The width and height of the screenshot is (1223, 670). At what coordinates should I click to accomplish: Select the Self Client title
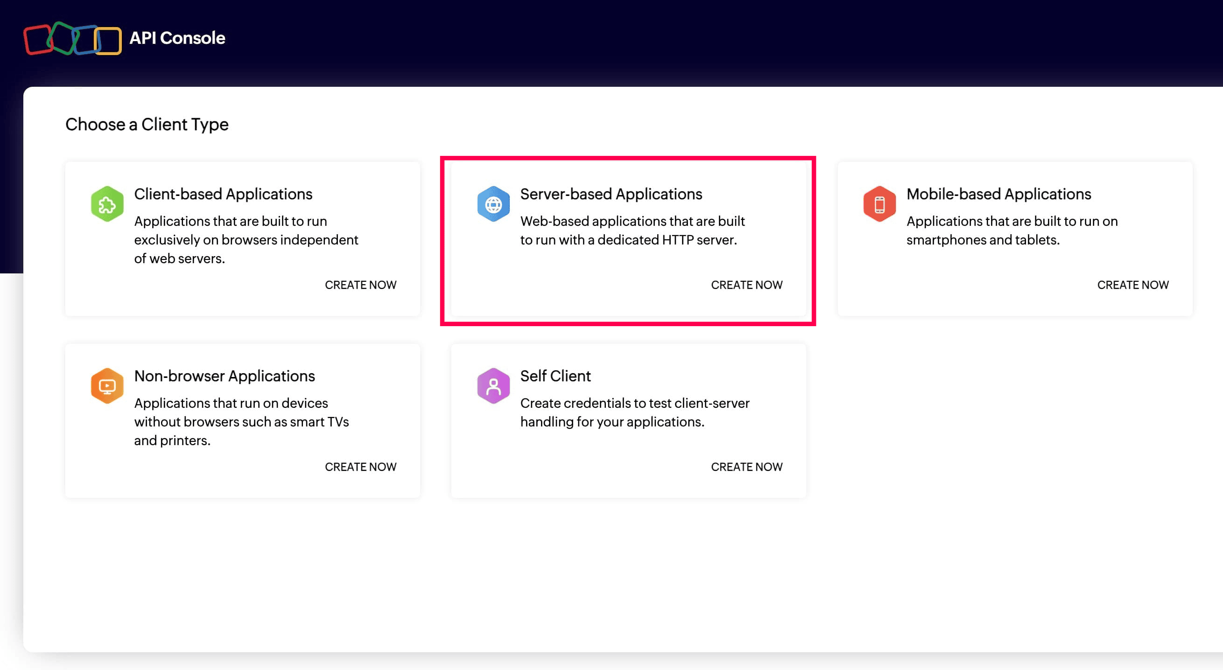coord(555,376)
